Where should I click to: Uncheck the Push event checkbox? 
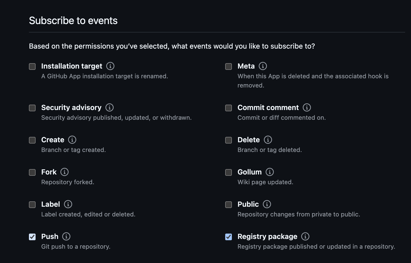32,237
